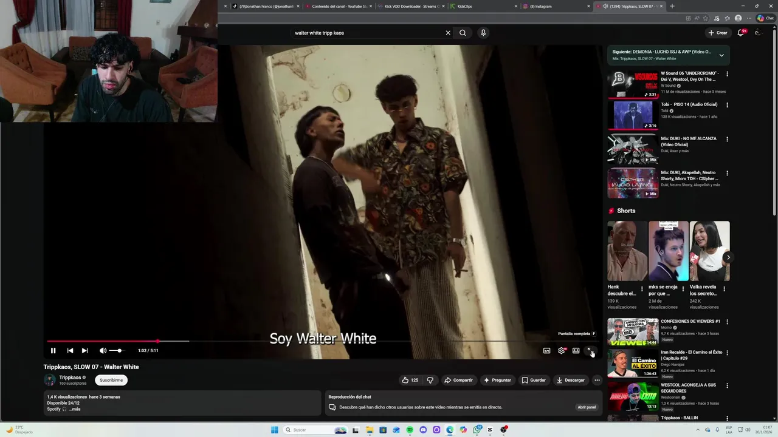Skip to the next video in the mix

click(x=84, y=351)
